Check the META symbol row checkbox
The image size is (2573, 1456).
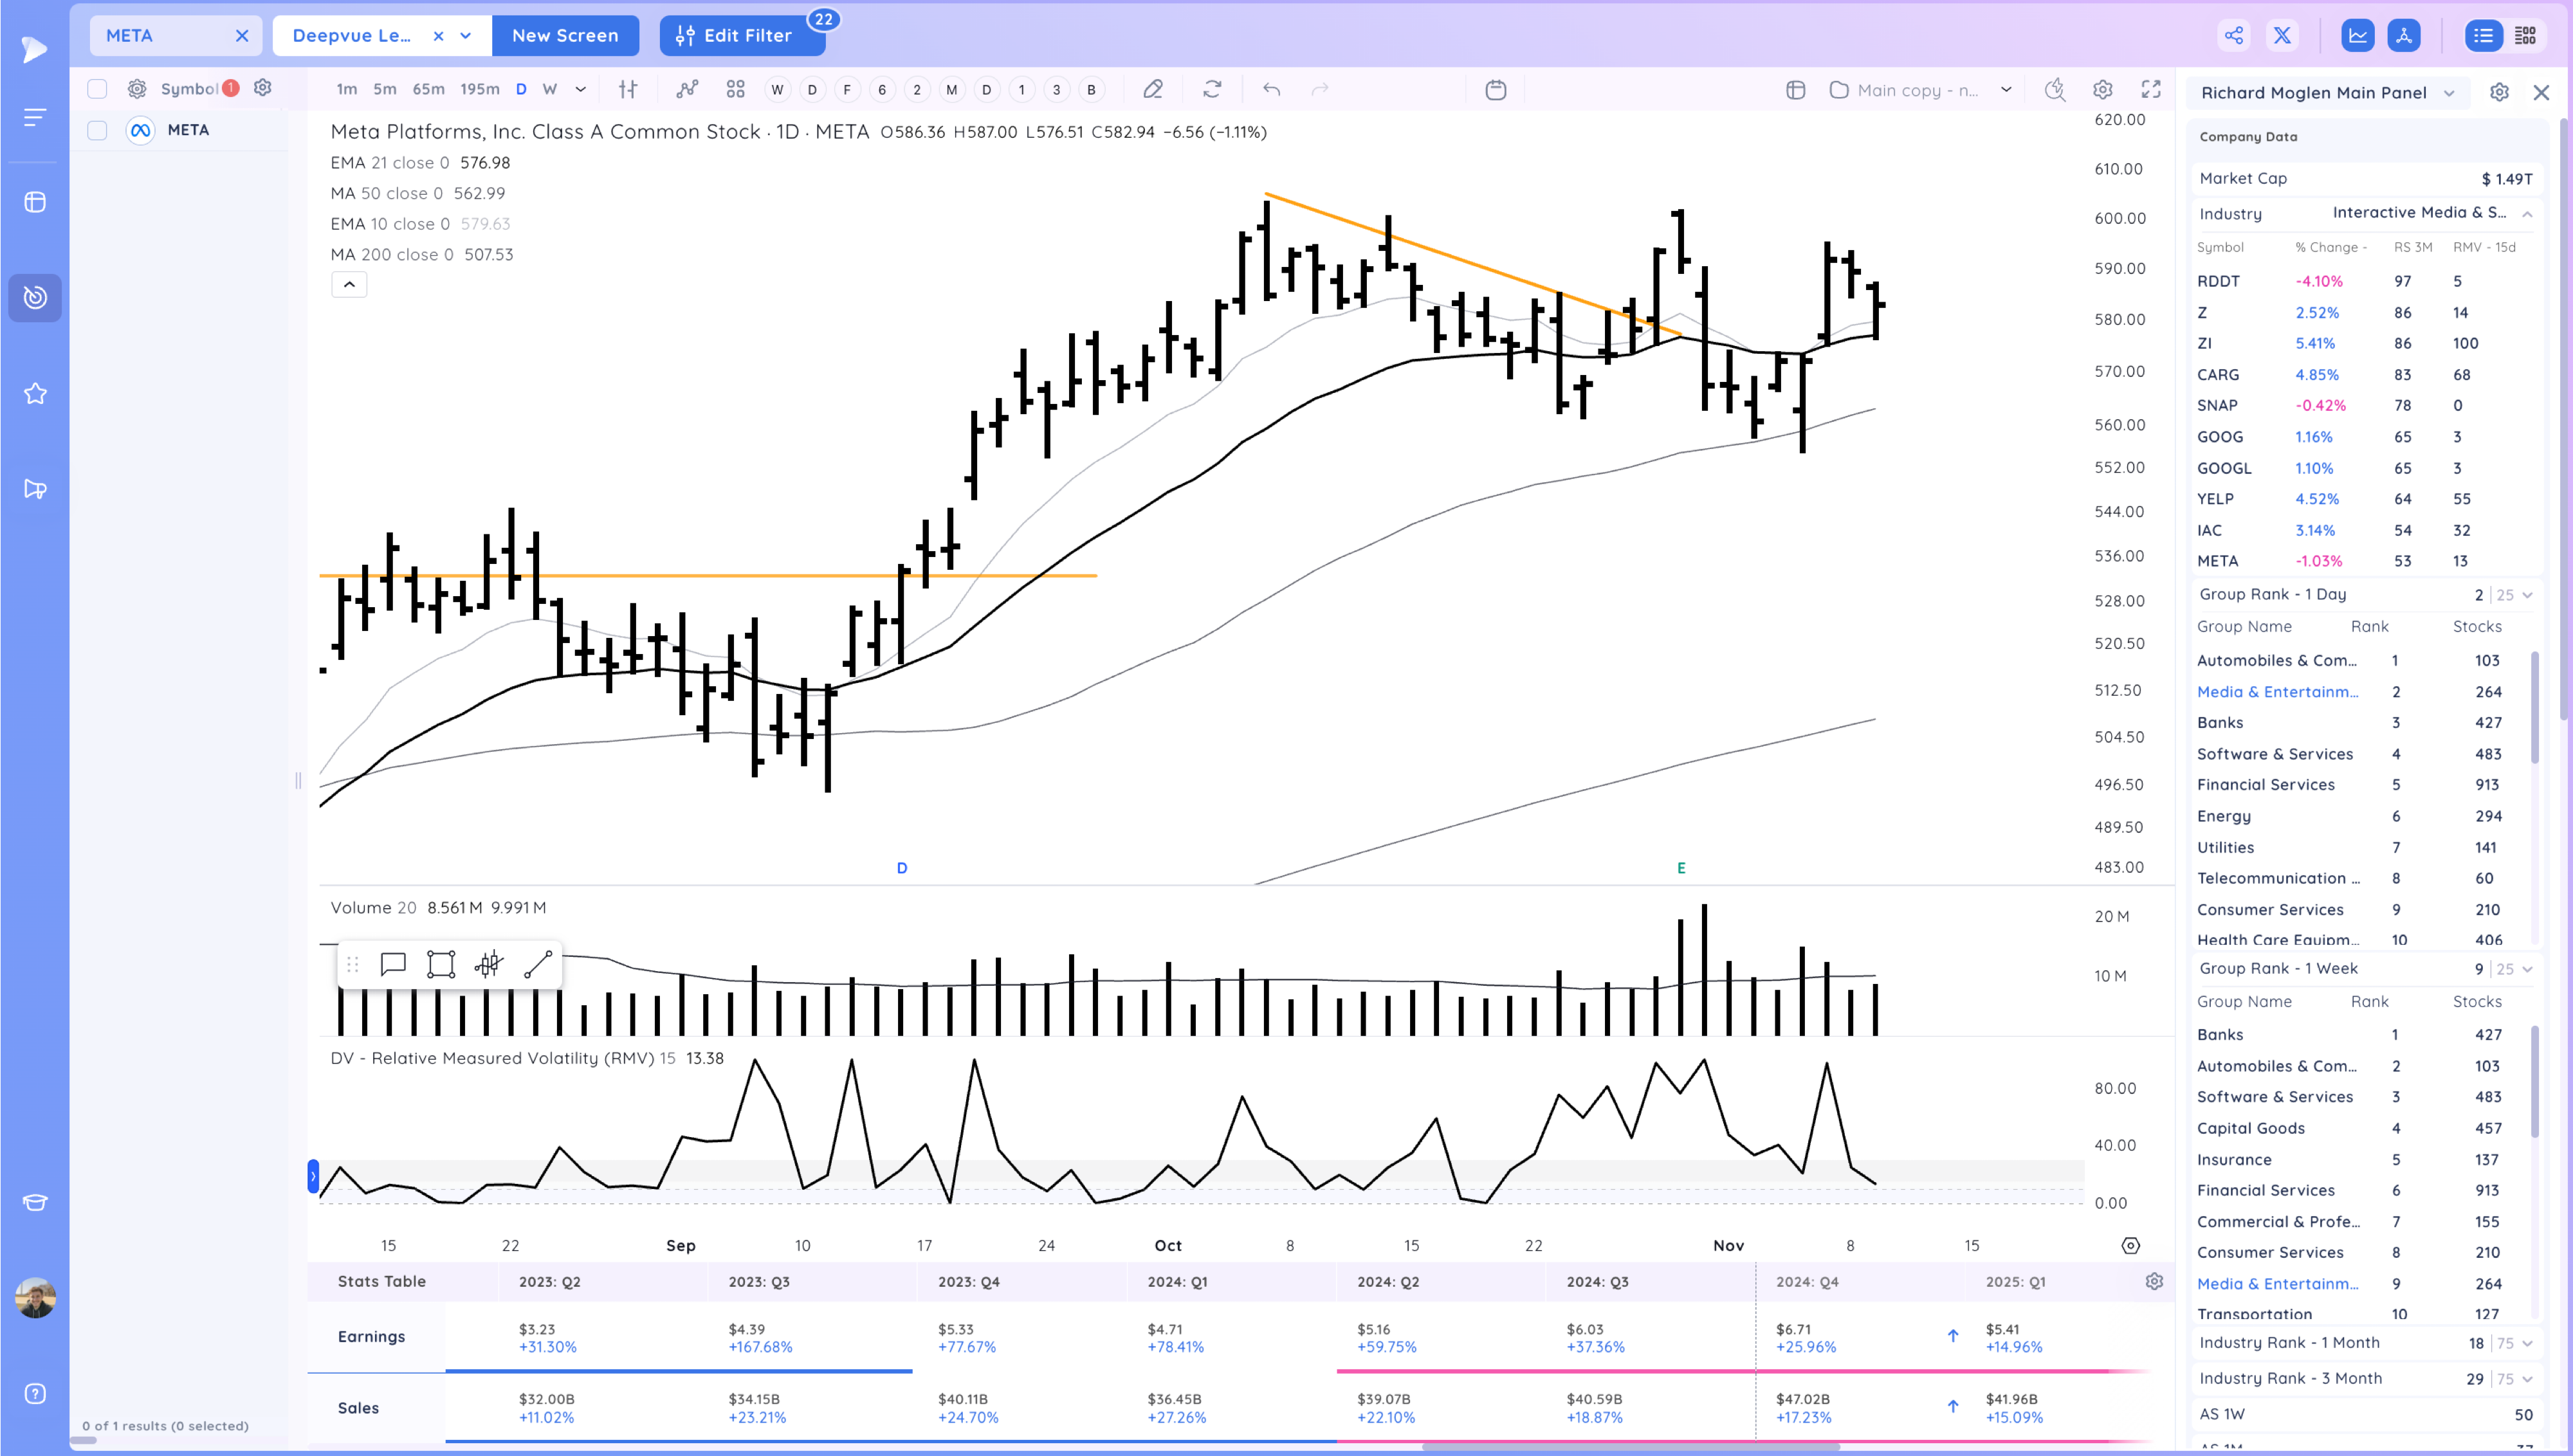pyautogui.click(x=97, y=130)
